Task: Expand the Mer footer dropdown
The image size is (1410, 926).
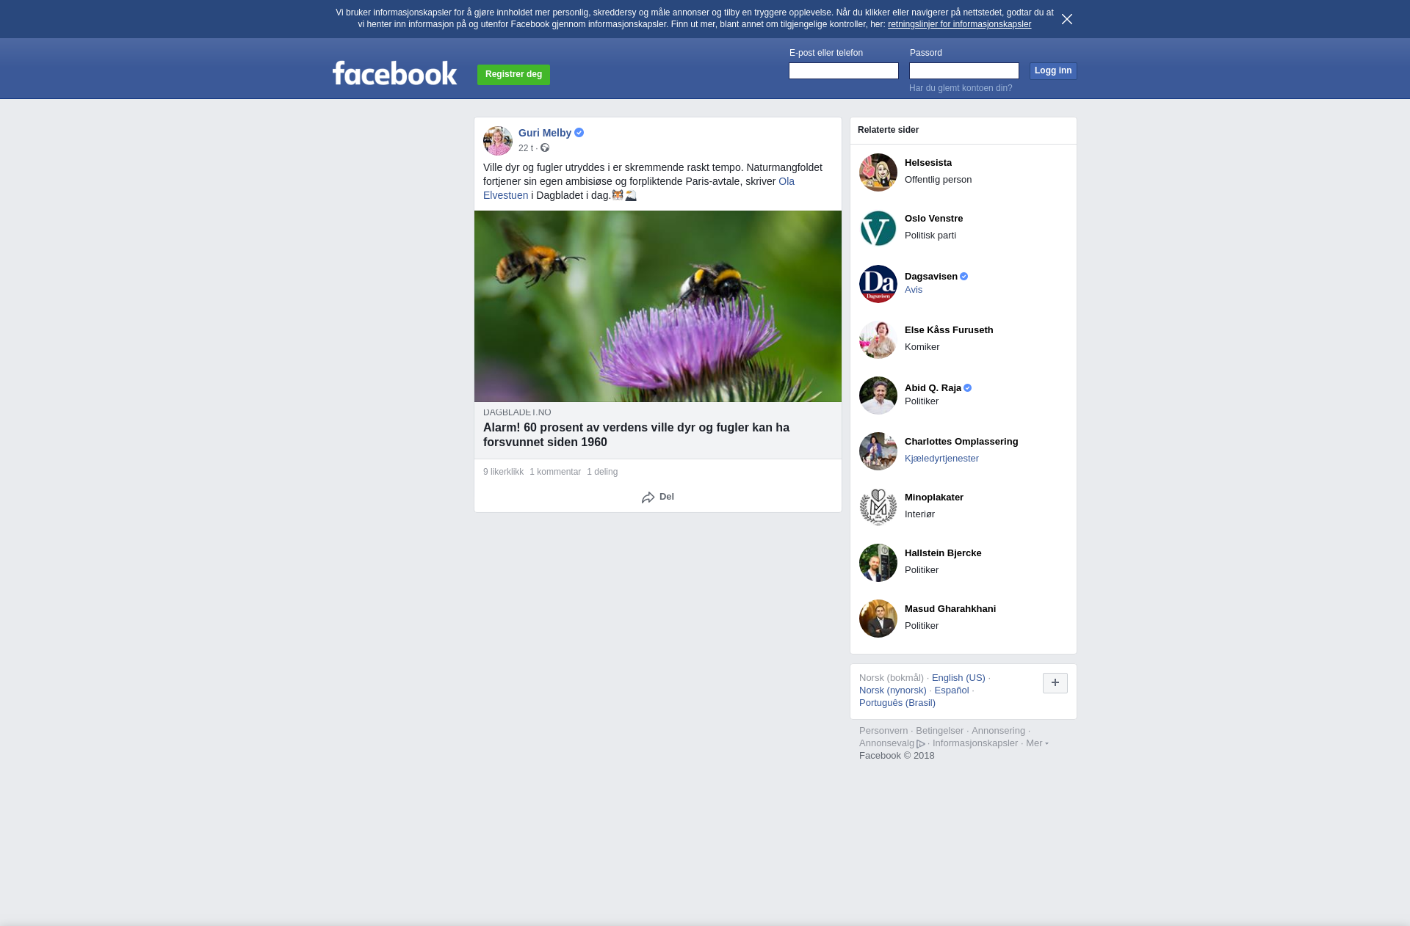Action: tap(1037, 743)
